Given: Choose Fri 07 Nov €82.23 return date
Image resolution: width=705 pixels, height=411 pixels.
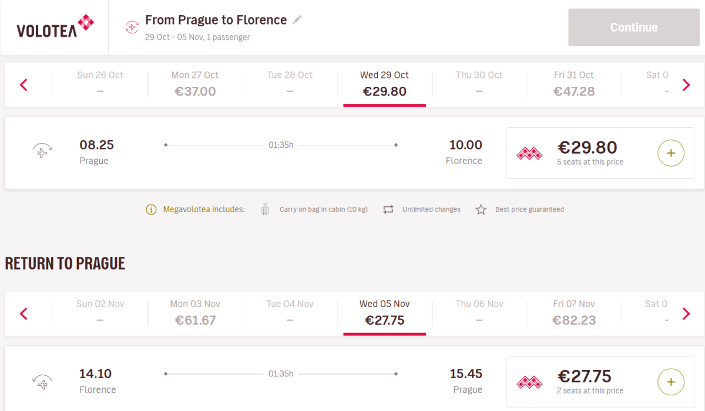Looking at the screenshot, I should coord(574,313).
